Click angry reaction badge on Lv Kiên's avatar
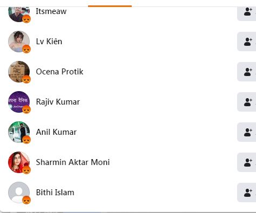The width and height of the screenshot is (256, 213). pyautogui.click(x=26, y=49)
